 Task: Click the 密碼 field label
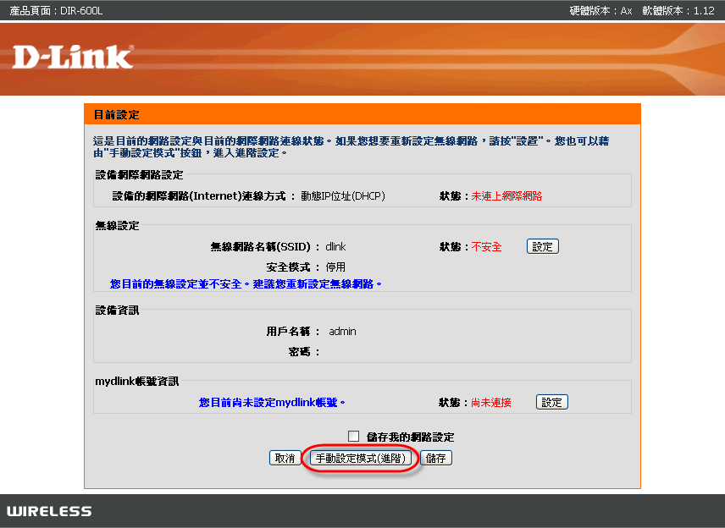tap(304, 351)
